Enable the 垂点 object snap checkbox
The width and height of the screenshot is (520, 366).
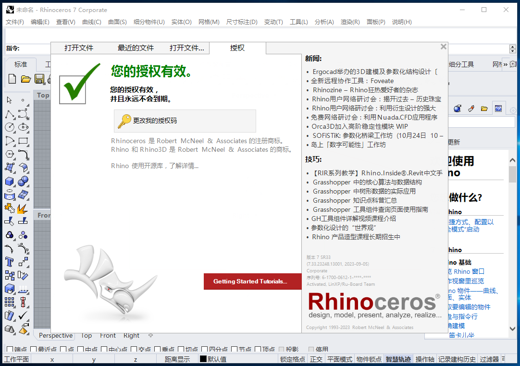[158, 349]
